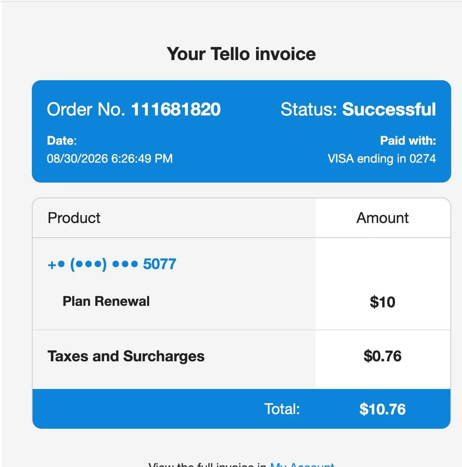Image resolution: width=462 pixels, height=467 pixels.
Task: Click the $10 plan renewal amount
Action: [383, 302]
